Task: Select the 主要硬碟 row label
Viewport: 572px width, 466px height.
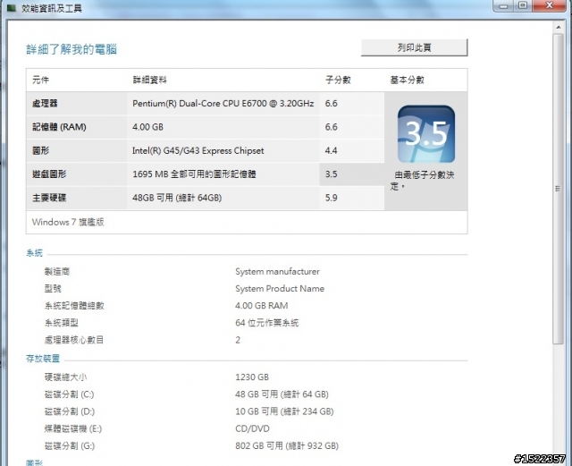Action: tap(49, 198)
